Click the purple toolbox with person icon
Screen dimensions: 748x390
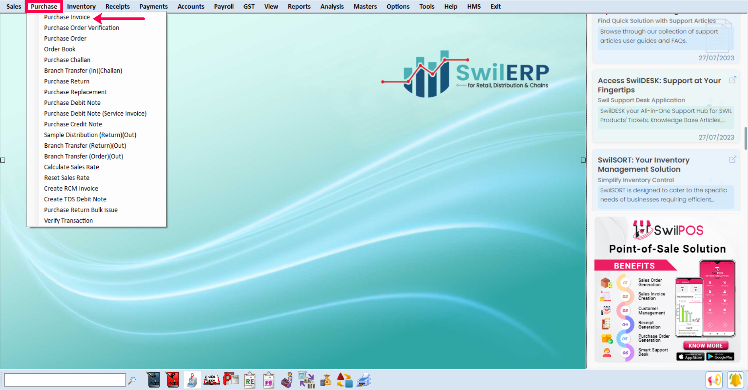(287, 380)
